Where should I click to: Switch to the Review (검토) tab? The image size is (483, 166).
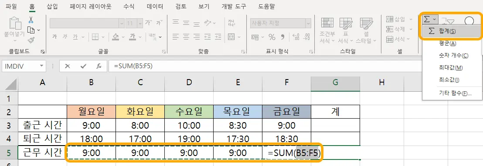(x=181, y=6)
